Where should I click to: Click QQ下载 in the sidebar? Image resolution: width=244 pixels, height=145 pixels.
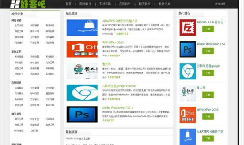[x=35, y=131]
